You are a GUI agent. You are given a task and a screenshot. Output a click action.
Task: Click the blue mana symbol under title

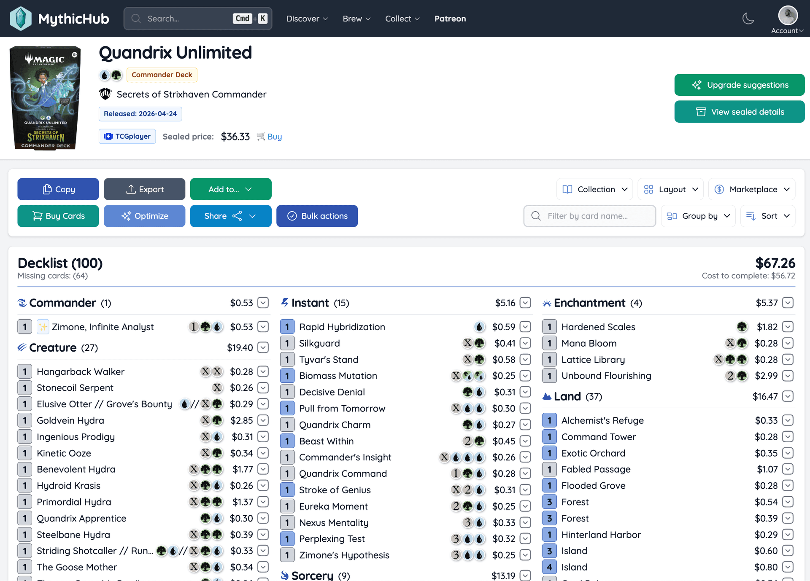[104, 75]
